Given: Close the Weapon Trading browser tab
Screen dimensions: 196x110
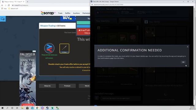Looking at the screenshot, I should point(24,2).
